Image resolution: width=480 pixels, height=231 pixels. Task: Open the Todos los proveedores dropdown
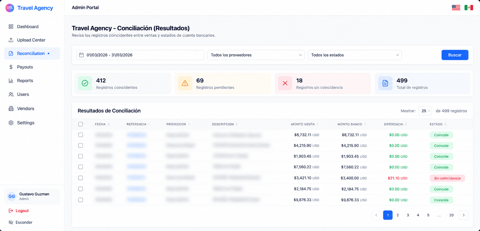[x=256, y=55]
